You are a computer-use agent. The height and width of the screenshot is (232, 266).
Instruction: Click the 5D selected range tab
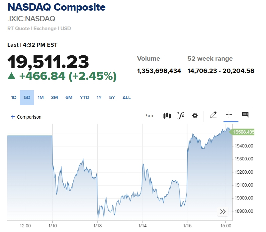coord(27,97)
